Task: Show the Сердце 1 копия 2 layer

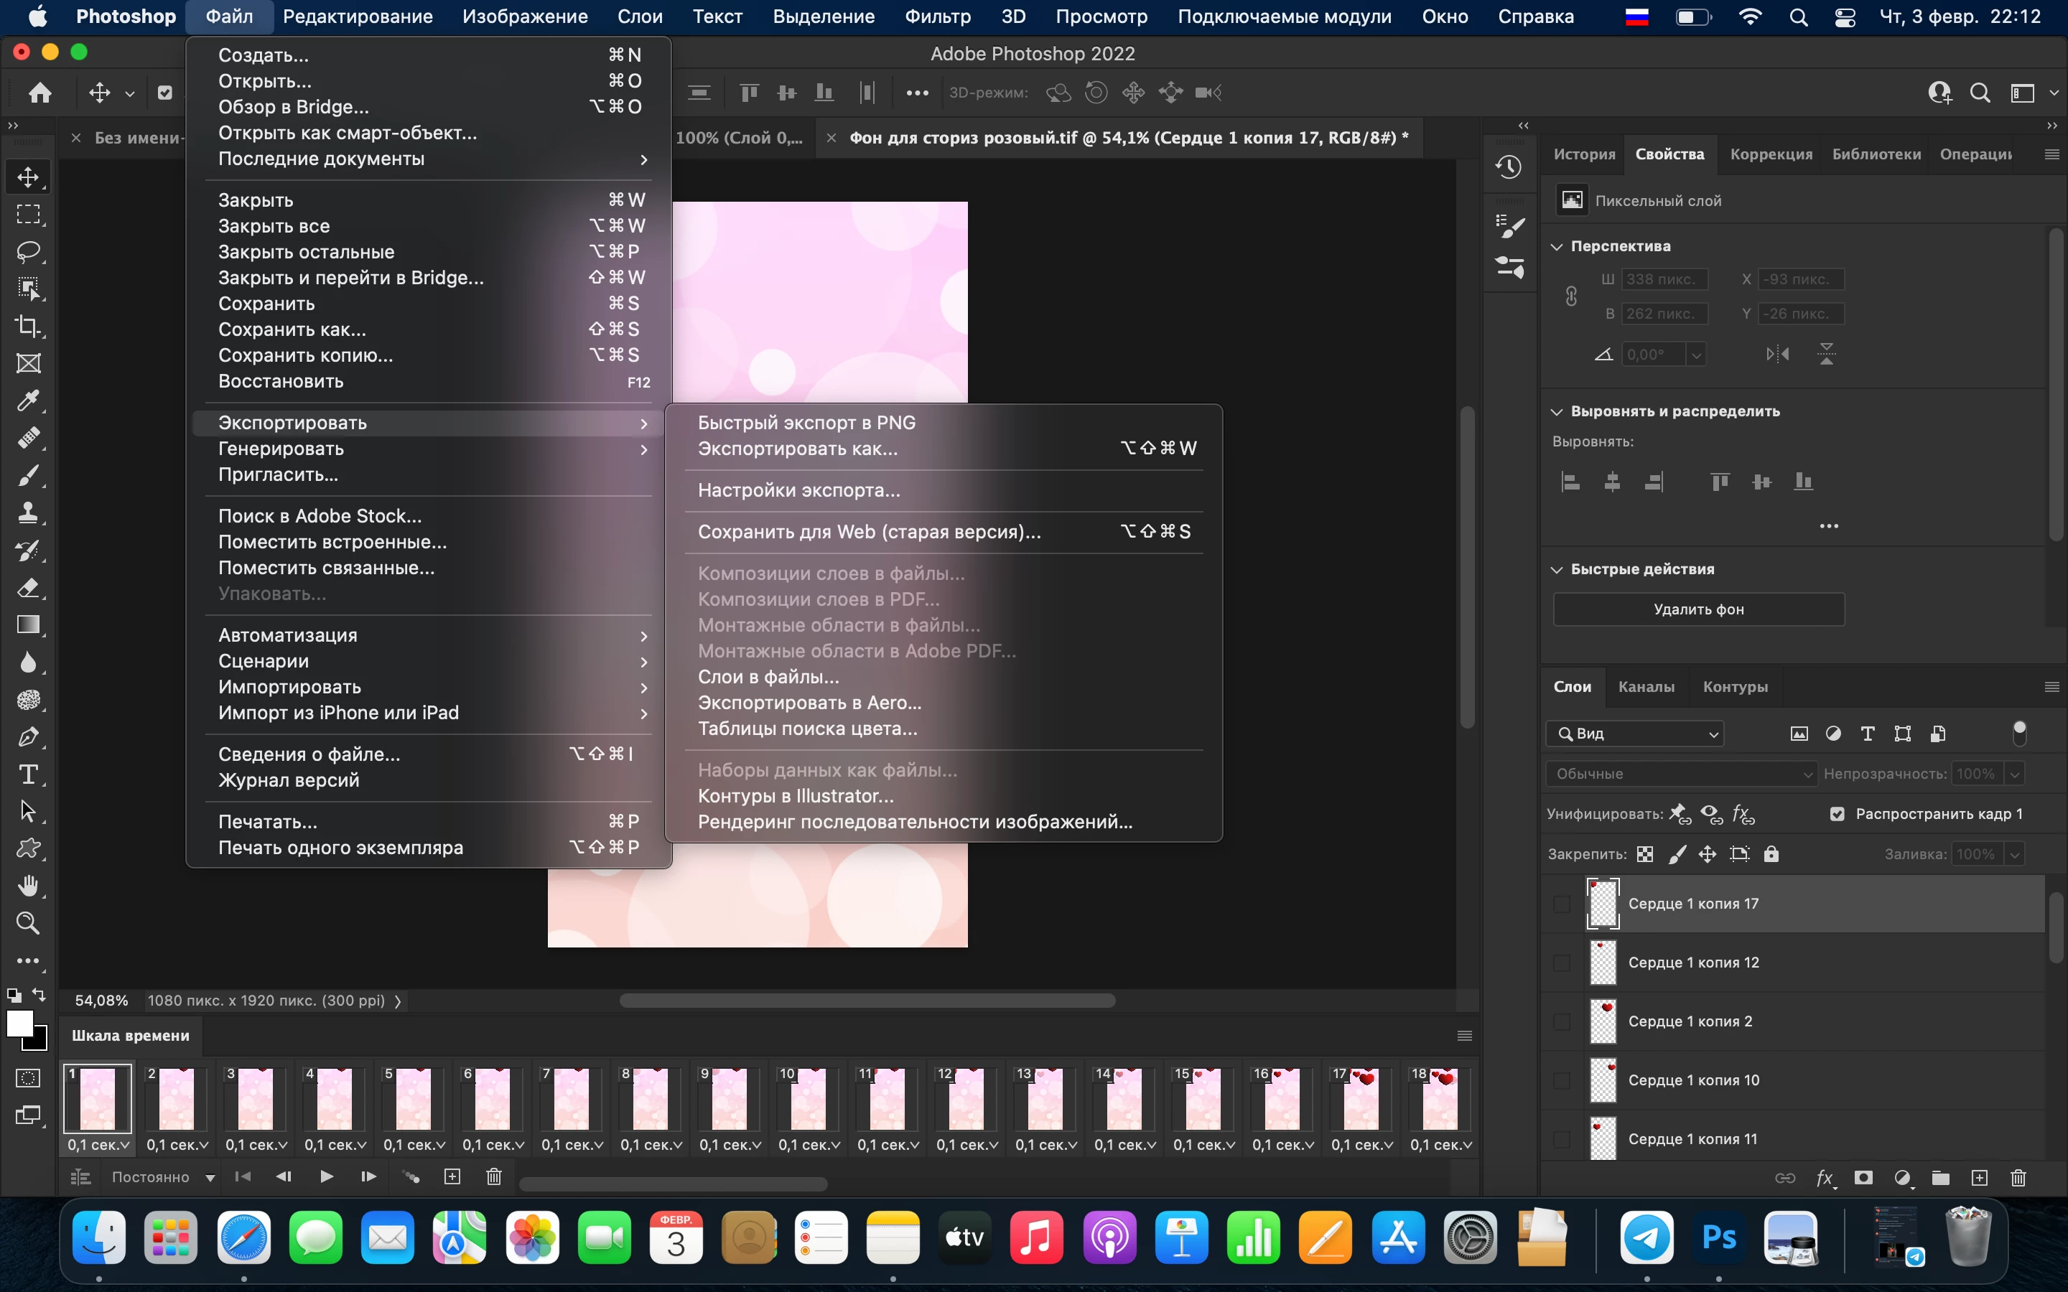Action: pyautogui.click(x=1561, y=1022)
